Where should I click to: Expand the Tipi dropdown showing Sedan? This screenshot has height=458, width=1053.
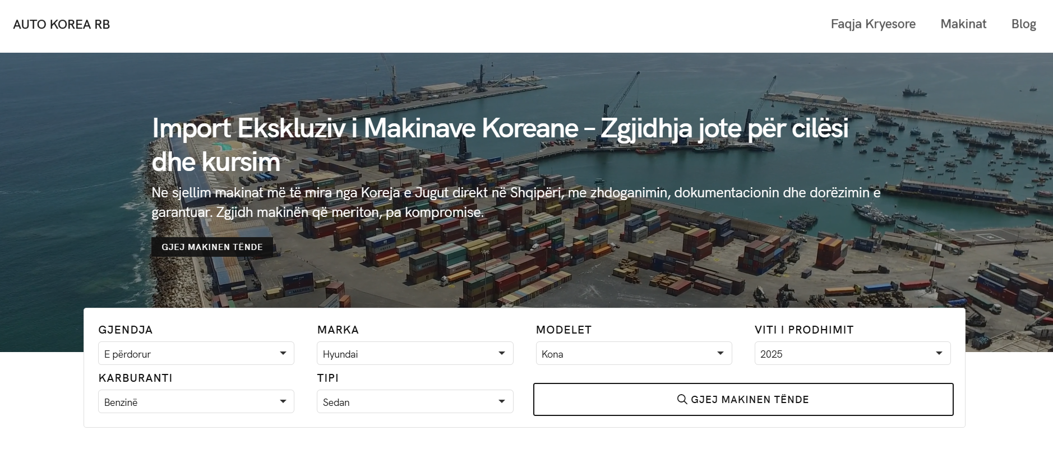[x=415, y=401]
